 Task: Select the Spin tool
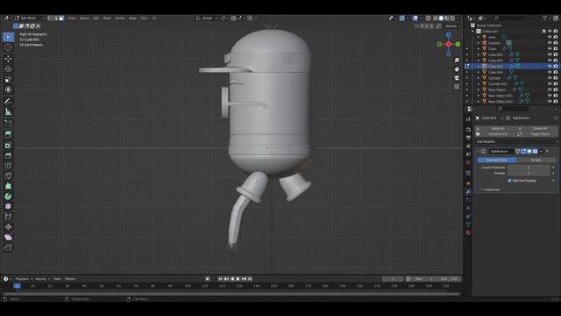click(x=8, y=197)
